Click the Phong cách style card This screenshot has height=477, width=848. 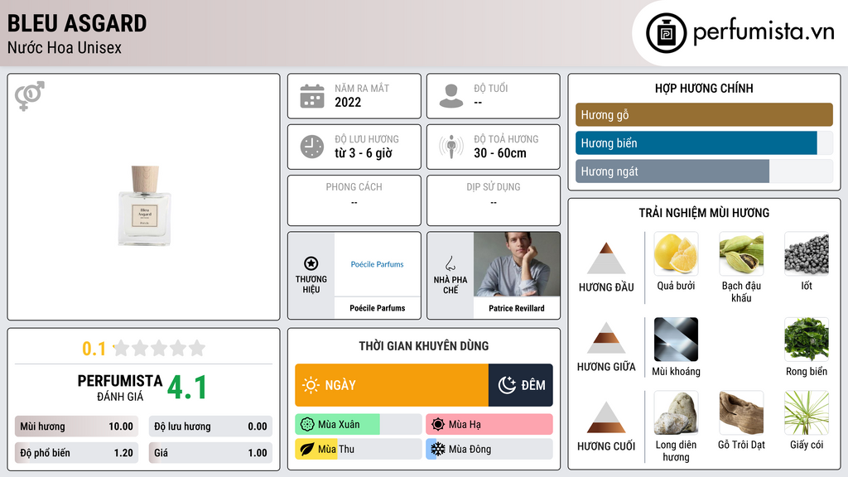pos(354,200)
